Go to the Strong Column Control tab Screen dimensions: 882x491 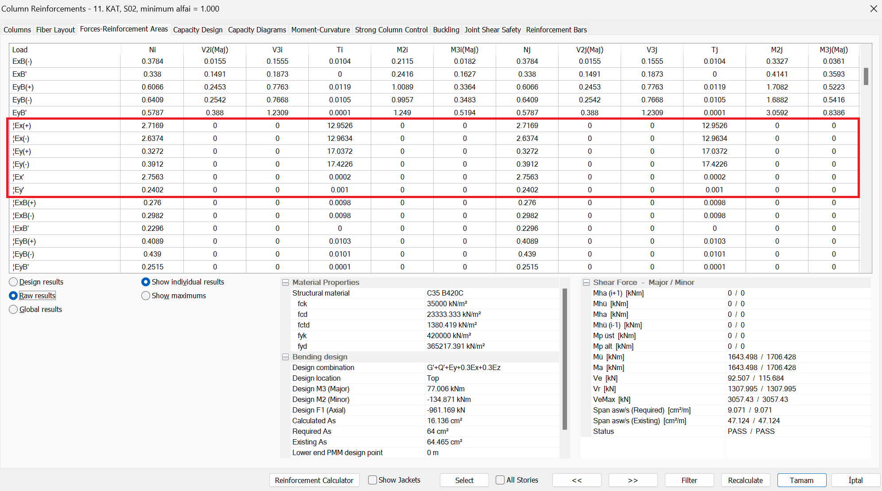click(391, 30)
